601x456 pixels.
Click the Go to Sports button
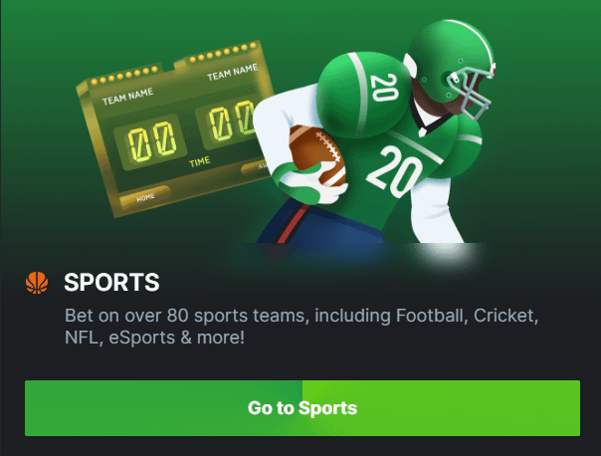pos(302,408)
